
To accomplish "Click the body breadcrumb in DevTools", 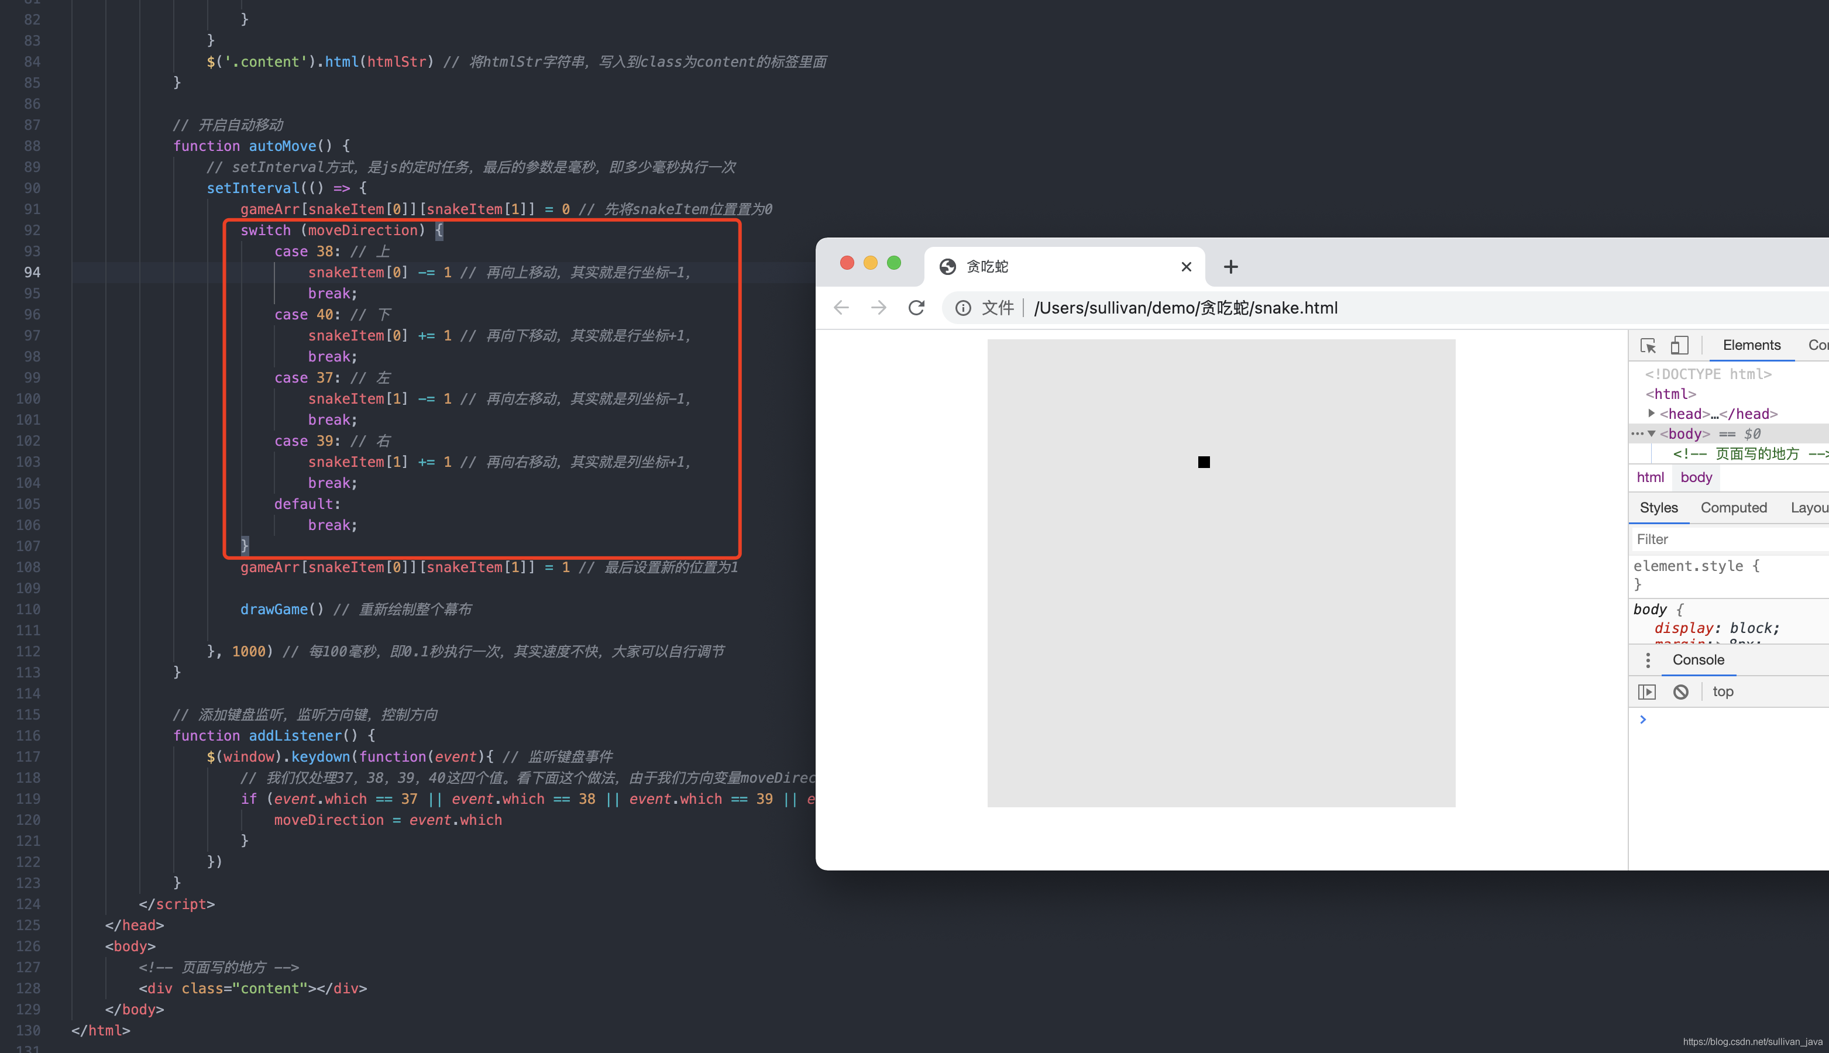I will (x=1696, y=477).
